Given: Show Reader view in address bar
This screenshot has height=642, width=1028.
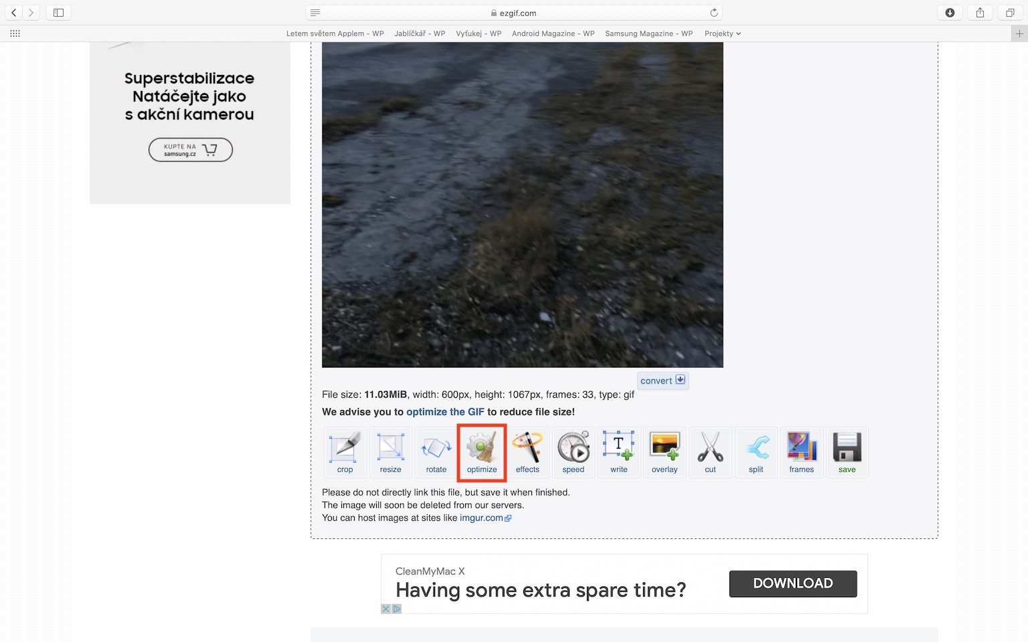Looking at the screenshot, I should (x=315, y=13).
